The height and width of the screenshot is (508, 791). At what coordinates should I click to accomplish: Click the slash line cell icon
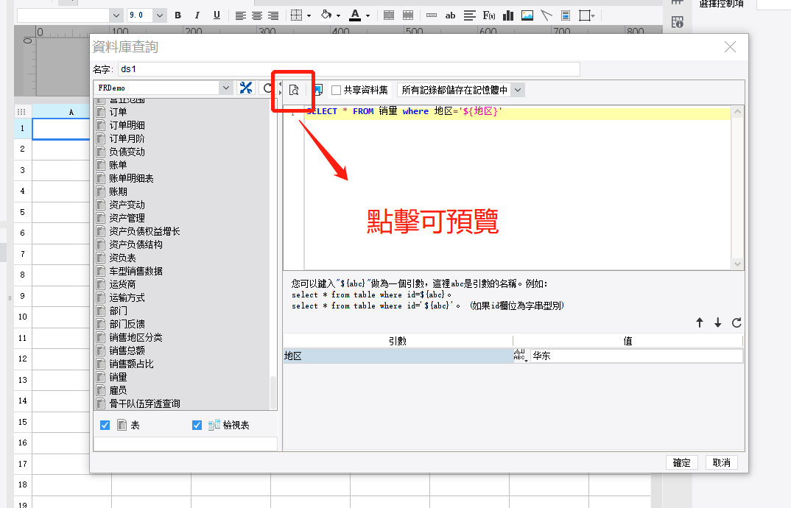(x=546, y=15)
